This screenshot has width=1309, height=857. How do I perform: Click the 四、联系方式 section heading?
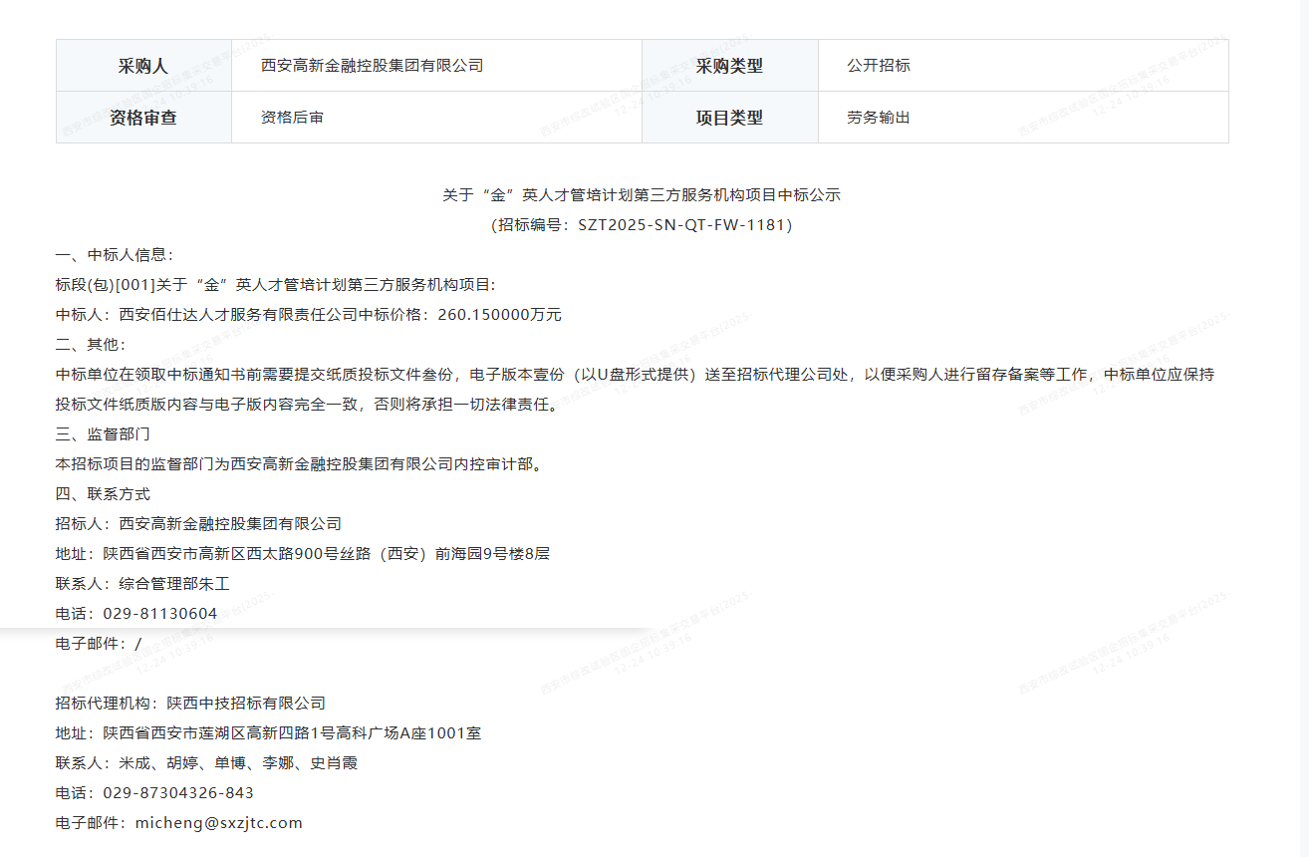(x=103, y=494)
